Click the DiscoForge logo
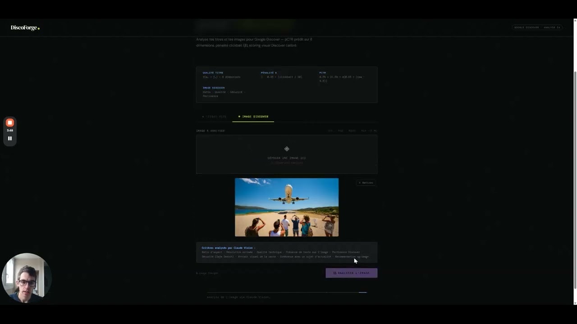Image resolution: width=577 pixels, height=324 pixels. (24, 27)
